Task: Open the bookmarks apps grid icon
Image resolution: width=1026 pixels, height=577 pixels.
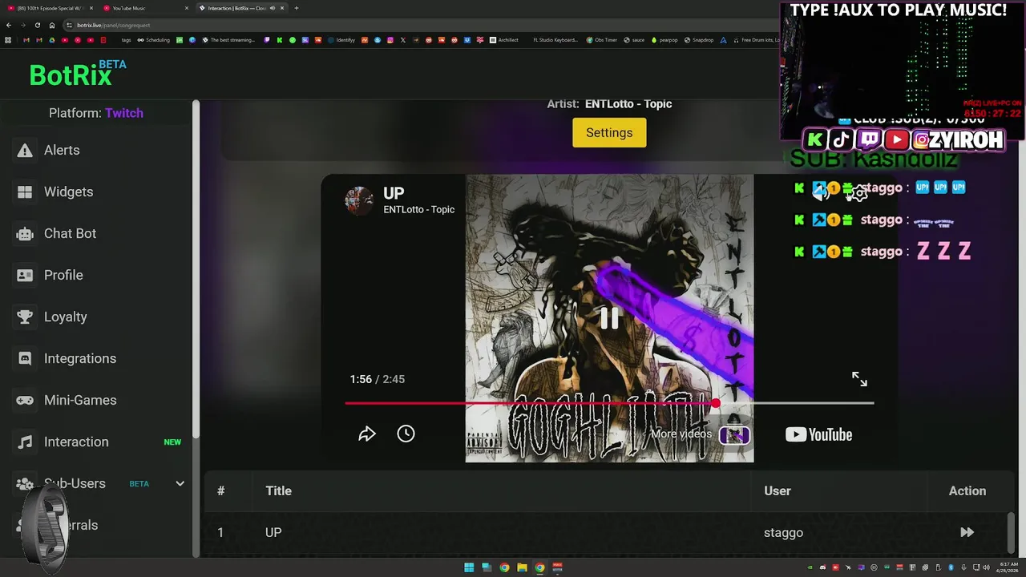Action: point(9,40)
